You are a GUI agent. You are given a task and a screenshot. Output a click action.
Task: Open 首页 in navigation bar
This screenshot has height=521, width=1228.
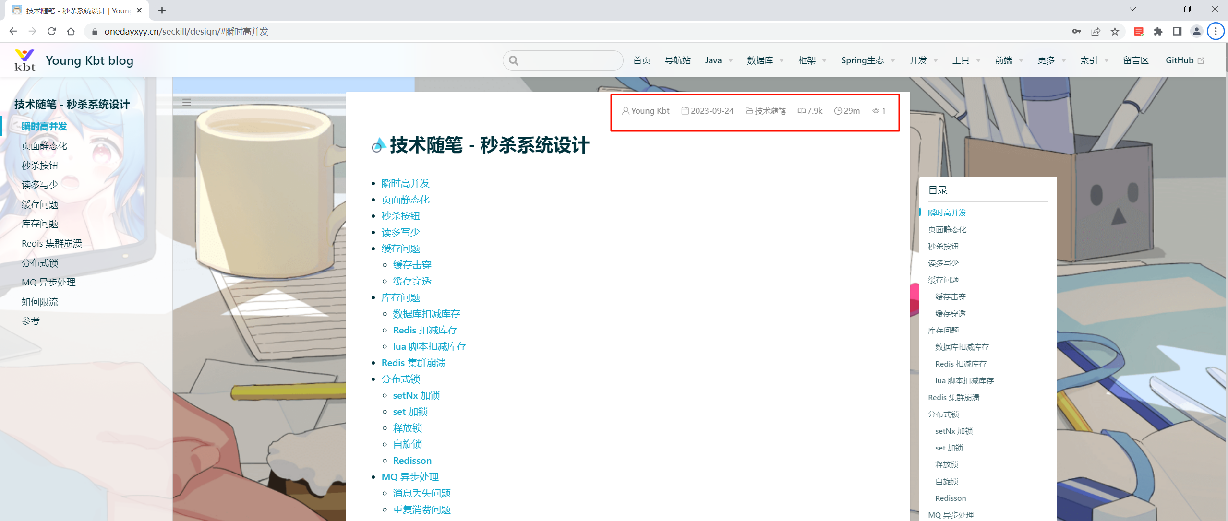(641, 60)
